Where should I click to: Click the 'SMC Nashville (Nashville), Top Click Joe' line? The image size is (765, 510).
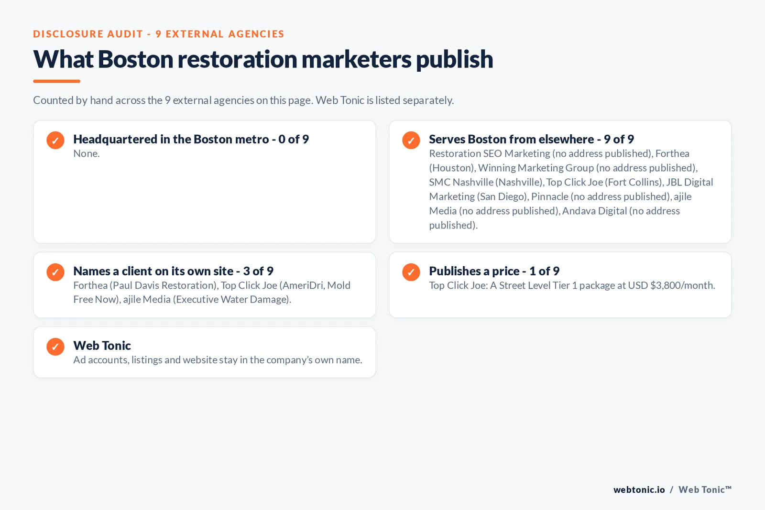(571, 182)
